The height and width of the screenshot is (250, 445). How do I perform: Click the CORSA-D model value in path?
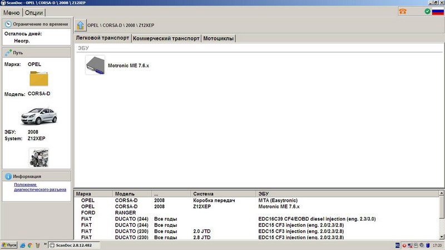pyautogui.click(x=39, y=93)
